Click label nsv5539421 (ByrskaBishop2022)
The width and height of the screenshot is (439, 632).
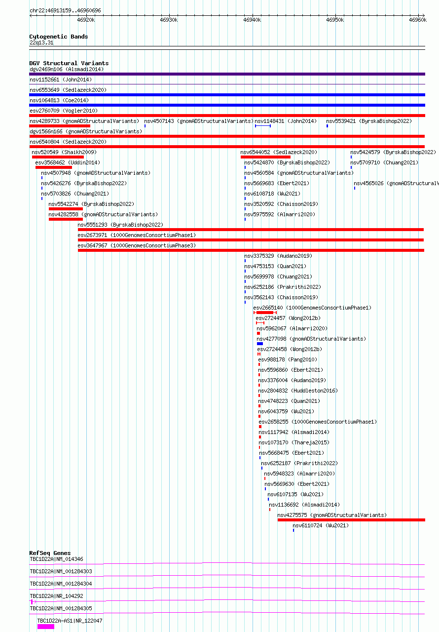click(x=368, y=121)
